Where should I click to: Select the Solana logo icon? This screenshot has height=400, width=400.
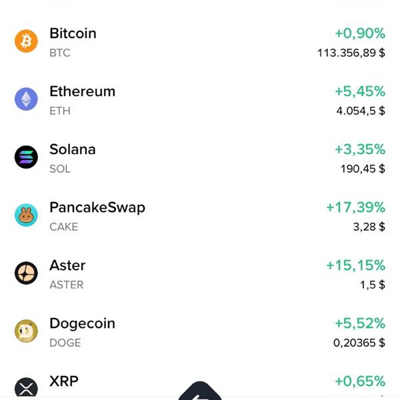pos(27,158)
